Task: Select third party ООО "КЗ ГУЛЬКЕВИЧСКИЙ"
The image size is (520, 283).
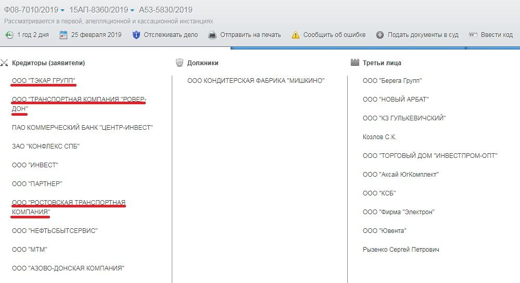Action: pyautogui.click(x=404, y=118)
